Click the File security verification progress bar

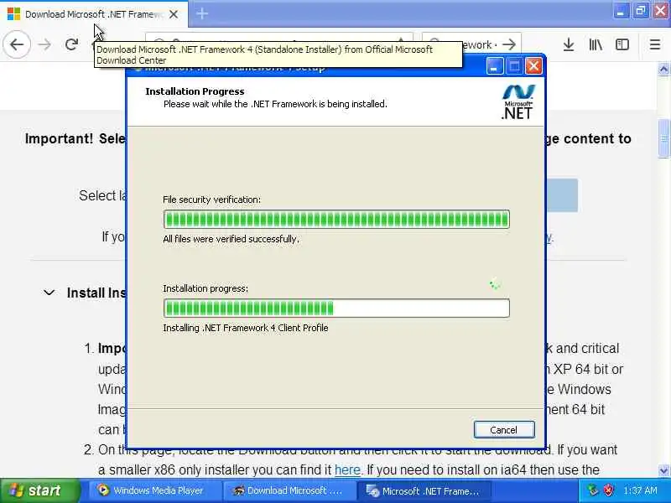(336, 220)
